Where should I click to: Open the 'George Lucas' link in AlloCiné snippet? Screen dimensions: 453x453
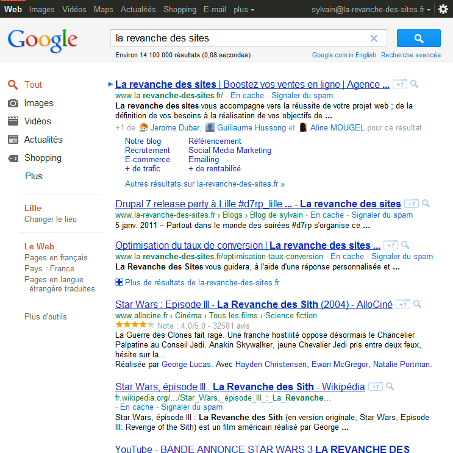point(186,365)
